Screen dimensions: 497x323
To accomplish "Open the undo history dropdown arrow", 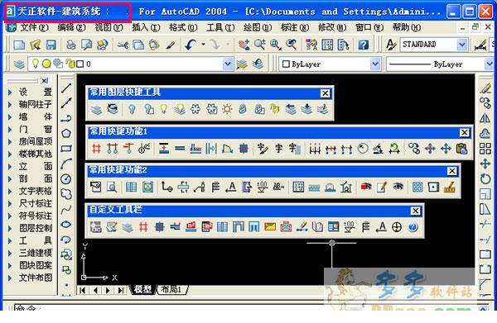I will [x=203, y=45].
